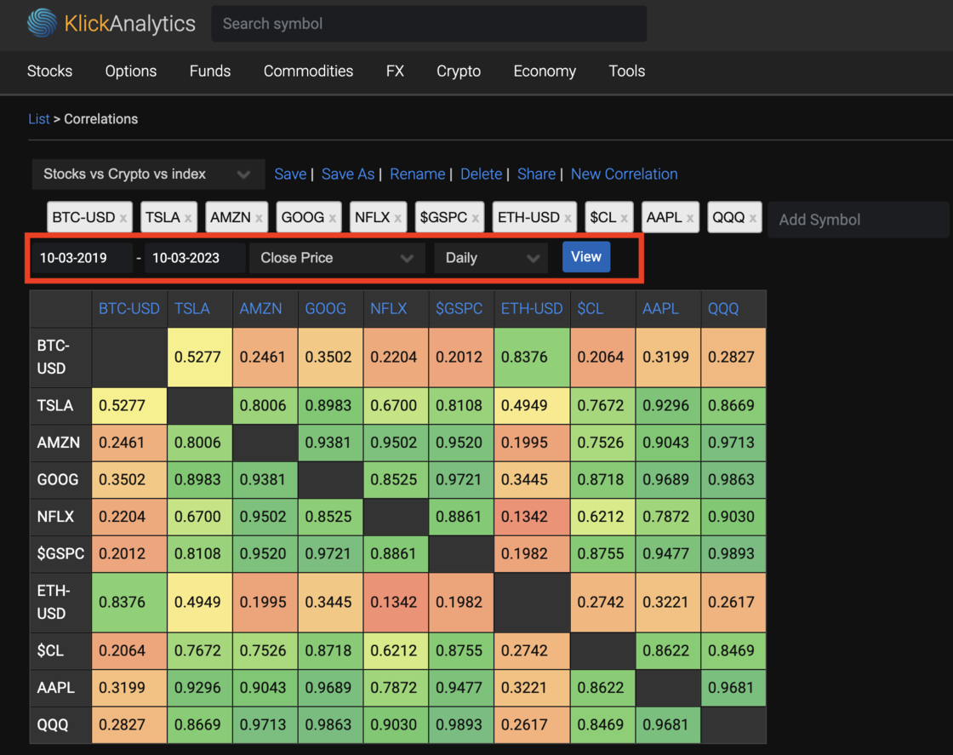
Task: Click the start date 10-03-2019 field
Action: [x=82, y=258]
